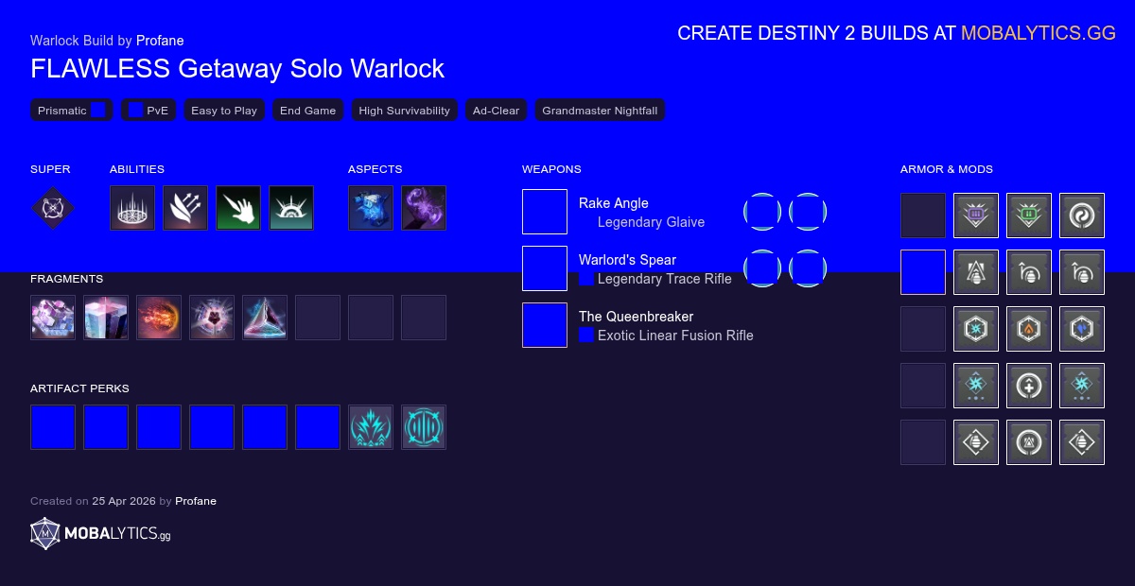Toggle the PvE filter tag

tap(148, 110)
